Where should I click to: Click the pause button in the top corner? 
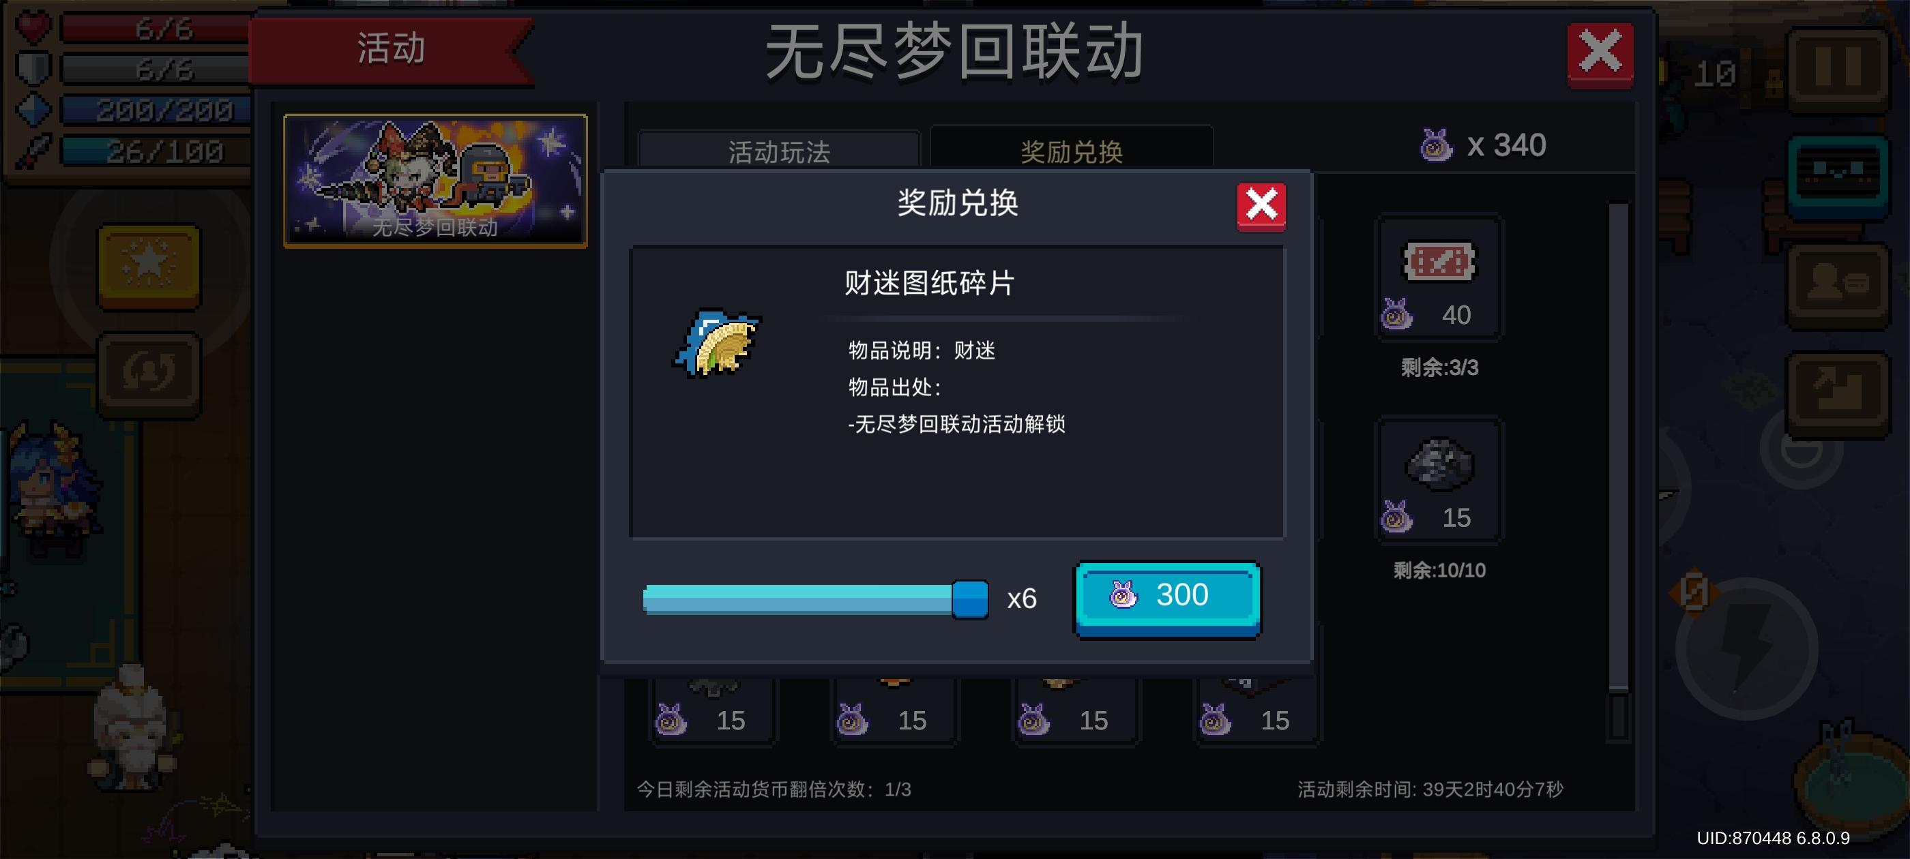click(x=1837, y=68)
